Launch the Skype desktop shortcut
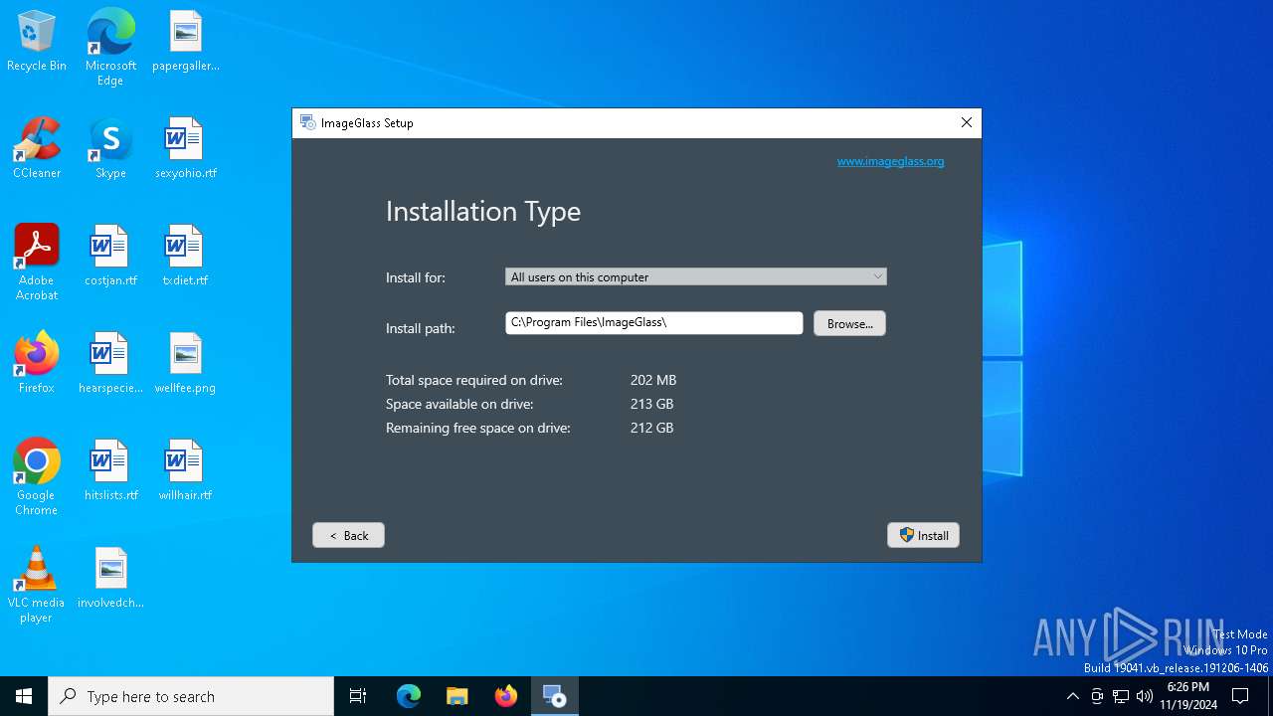 (x=110, y=148)
